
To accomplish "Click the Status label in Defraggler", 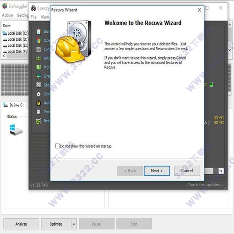I will pyautogui.click(x=12, y=117).
